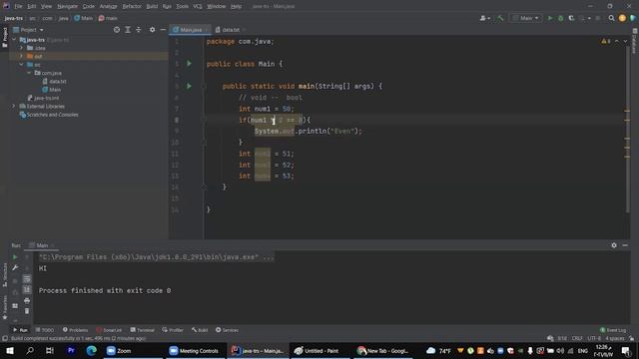Open the SonarLint tool window
Screen dimensions: 639x359
pos(109,330)
